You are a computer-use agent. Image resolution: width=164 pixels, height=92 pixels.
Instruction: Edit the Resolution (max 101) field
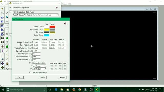36,54
